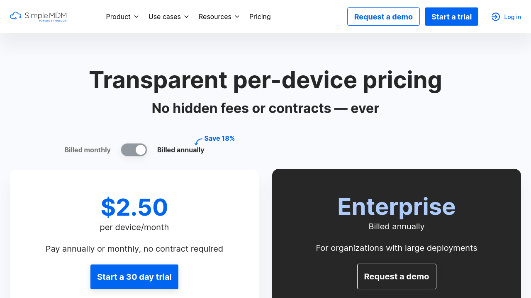Open the Resources navigation menu
The width and height of the screenshot is (531, 298).
(215, 17)
